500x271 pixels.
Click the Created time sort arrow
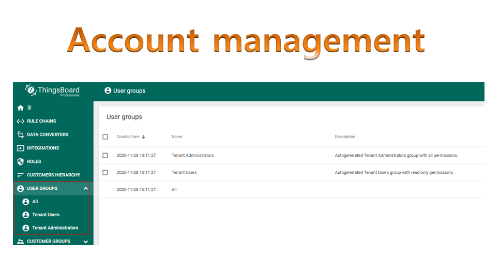[144, 137]
